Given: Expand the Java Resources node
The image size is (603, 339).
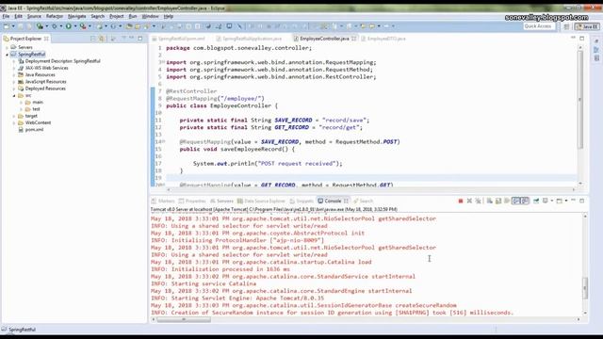Looking at the screenshot, I should point(14,75).
